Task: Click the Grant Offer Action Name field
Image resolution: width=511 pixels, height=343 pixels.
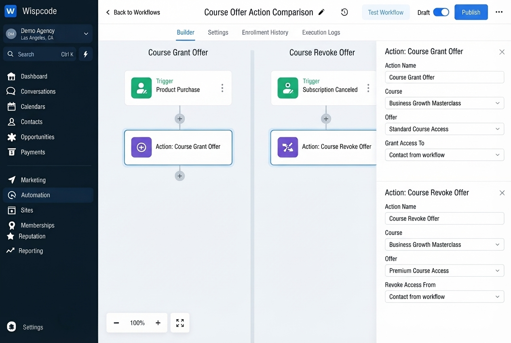Action: (x=444, y=77)
